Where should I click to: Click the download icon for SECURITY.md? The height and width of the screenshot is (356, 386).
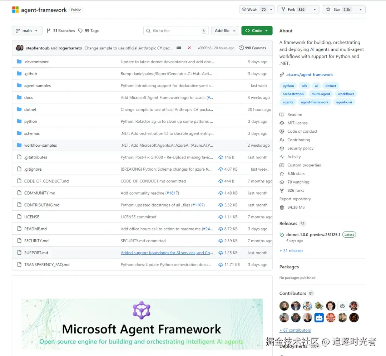tap(221, 241)
